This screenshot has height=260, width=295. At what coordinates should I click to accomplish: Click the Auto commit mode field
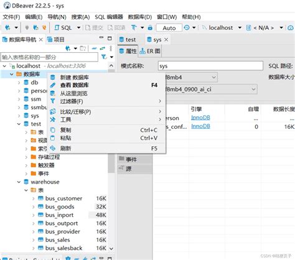pos(169,28)
